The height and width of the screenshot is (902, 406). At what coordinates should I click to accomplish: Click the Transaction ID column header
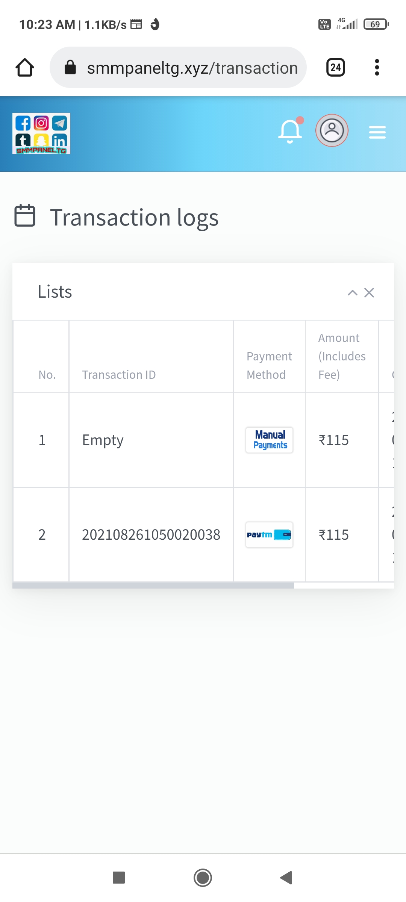click(x=119, y=375)
